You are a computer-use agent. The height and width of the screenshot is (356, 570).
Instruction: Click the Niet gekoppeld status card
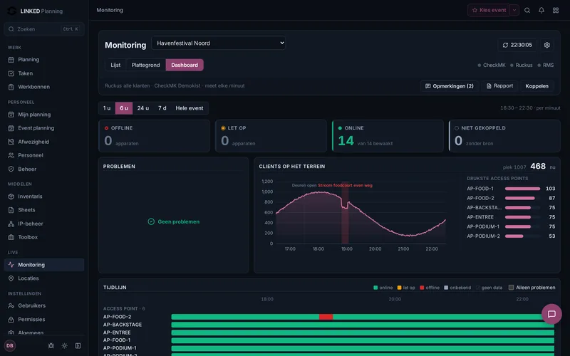click(504, 136)
